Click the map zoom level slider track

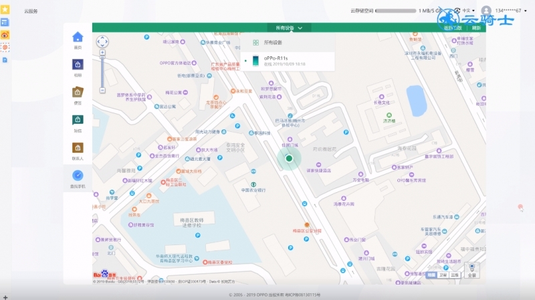(x=102, y=72)
